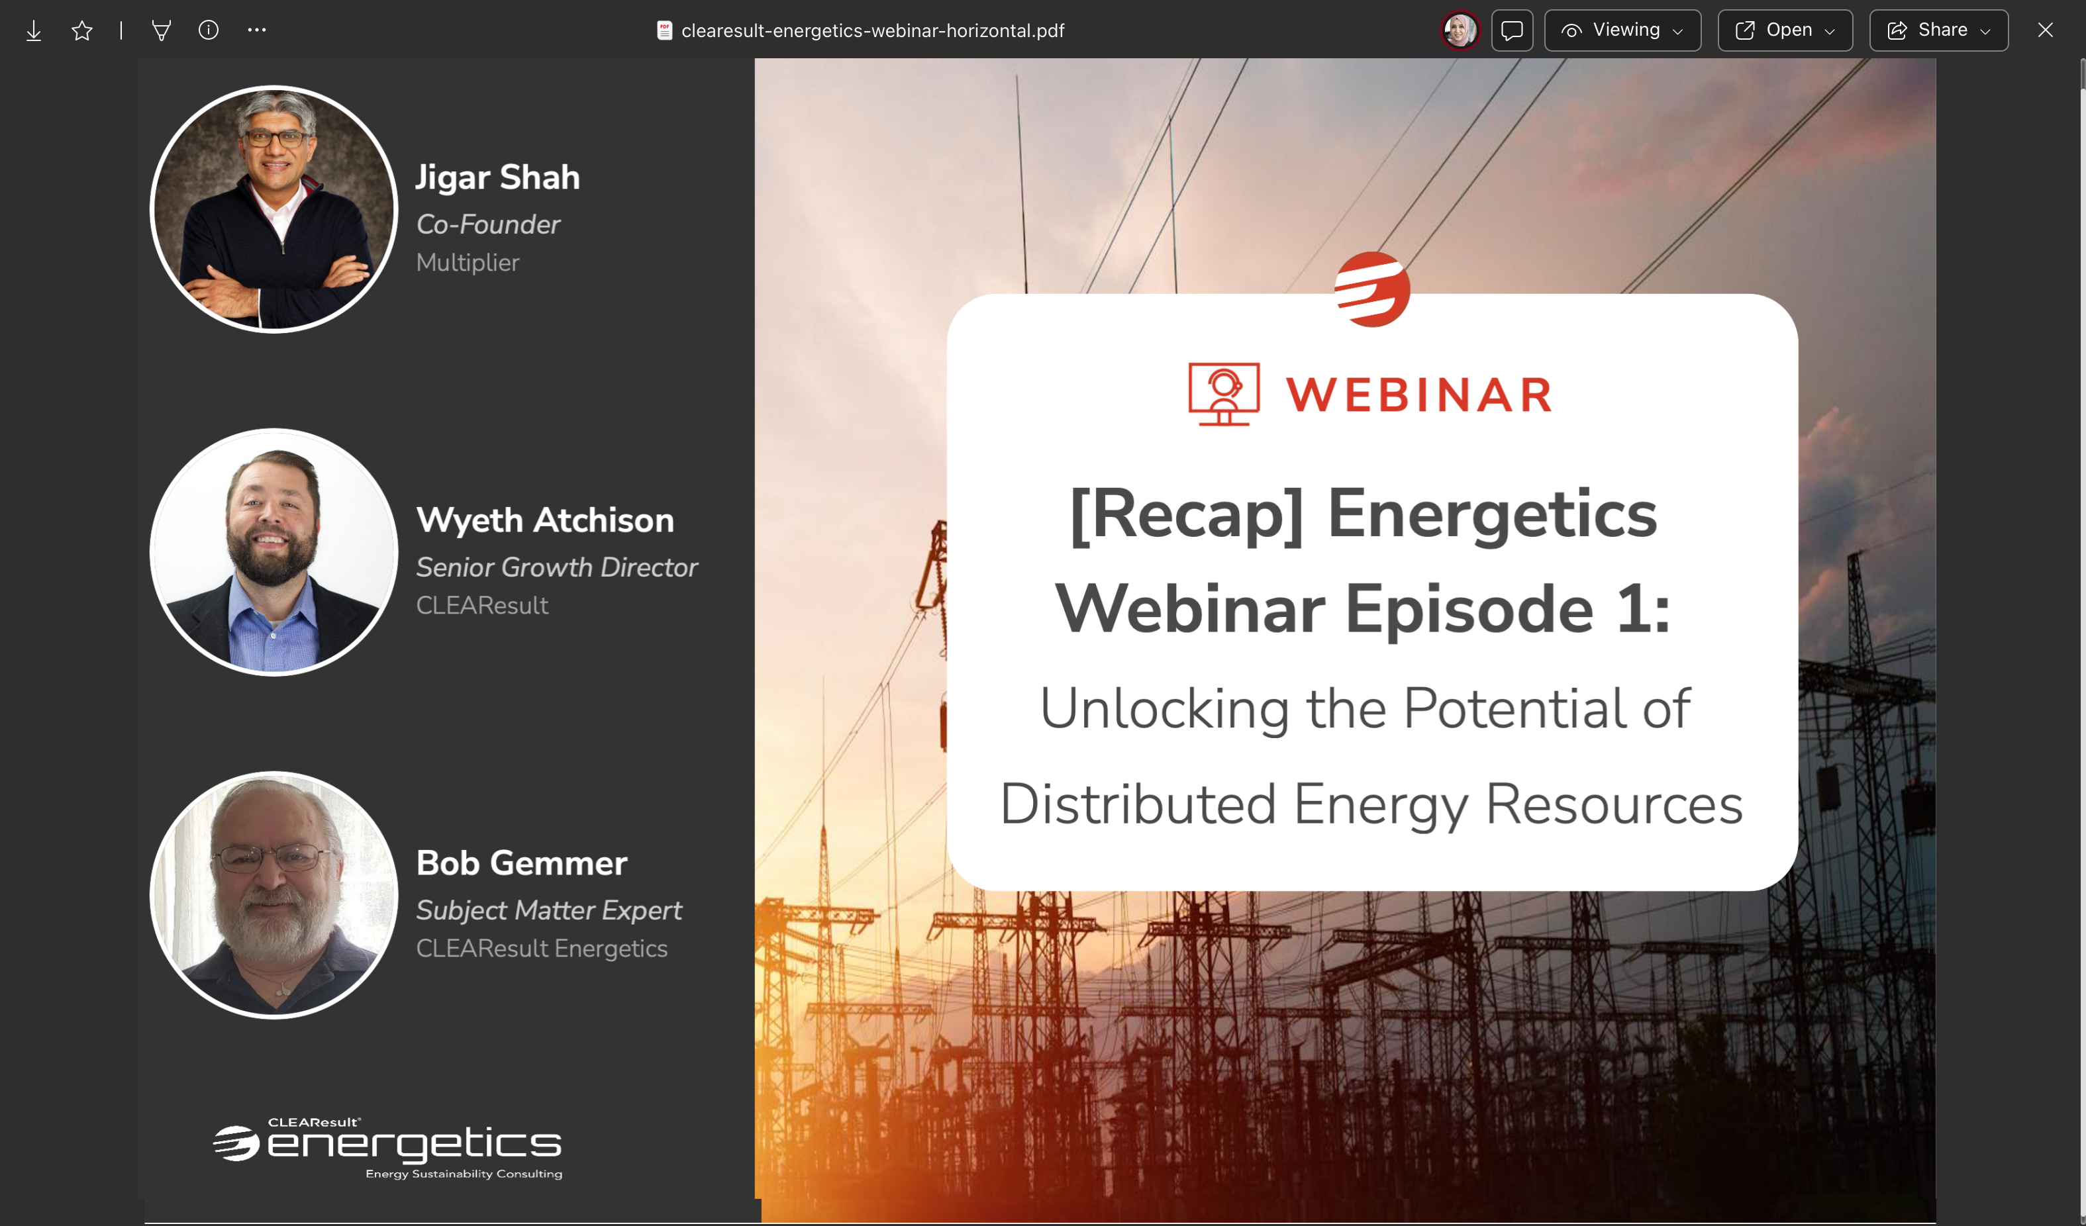Screen dimensions: 2086x1226
Task: Click Bob Gemmer's portrait photo
Action: point(274,895)
